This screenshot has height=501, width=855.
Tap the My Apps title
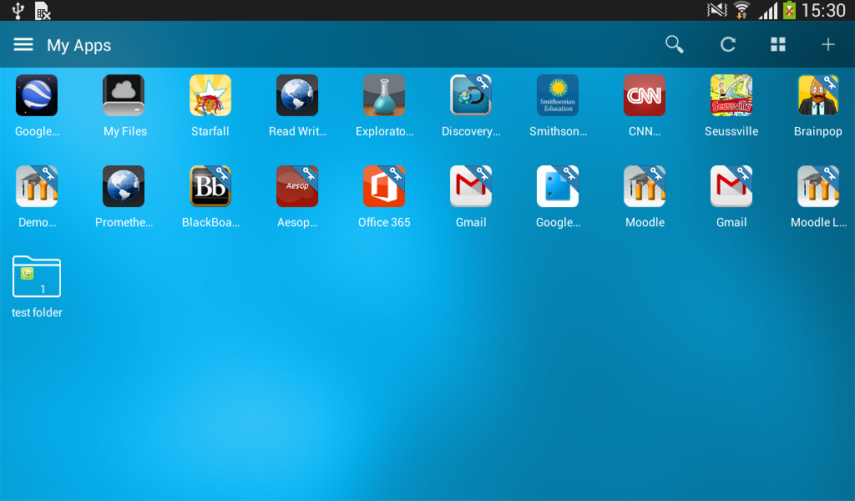pyautogui.click(x=79, y=45)
